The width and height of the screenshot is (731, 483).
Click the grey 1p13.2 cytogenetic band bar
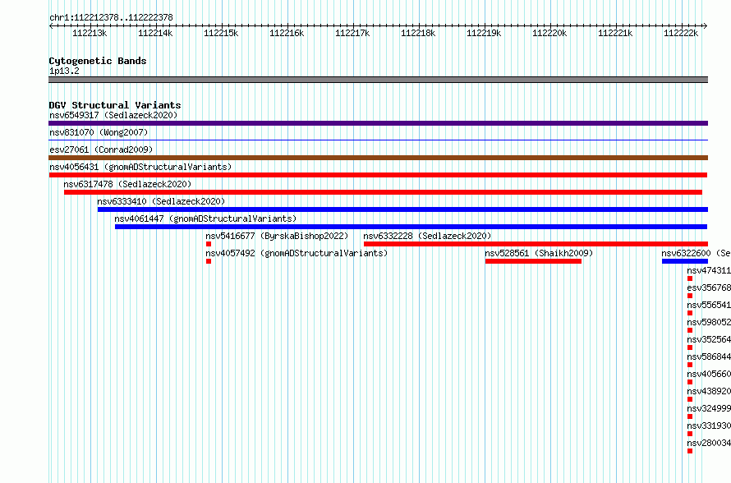pos(378,80)
